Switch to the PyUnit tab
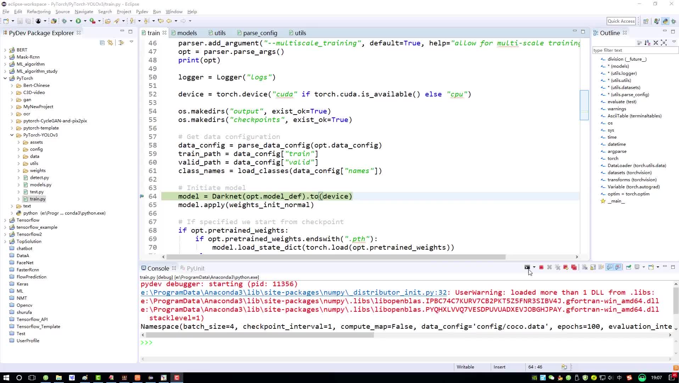679x383 pixels. (x=192, y=268)
